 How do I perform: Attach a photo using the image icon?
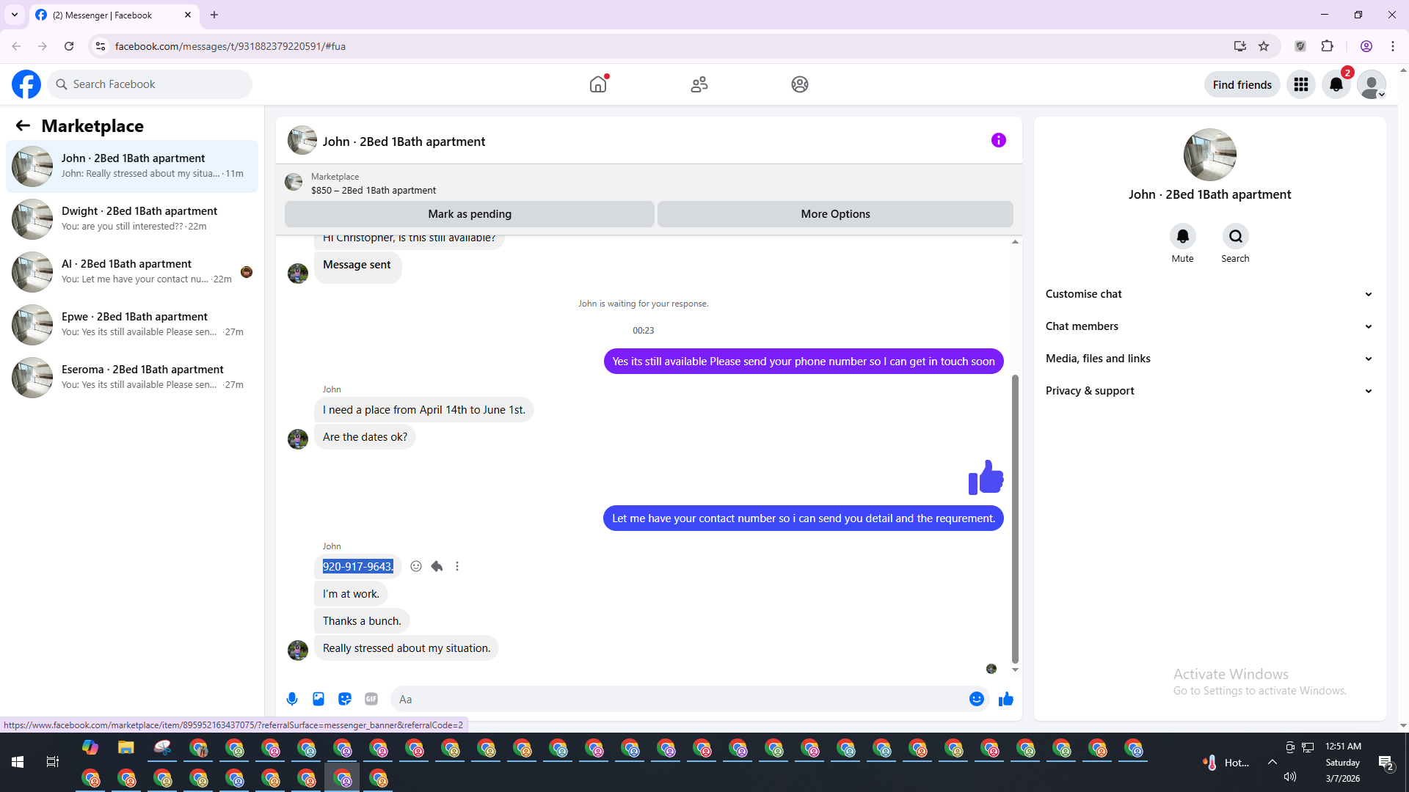point(318,699)
